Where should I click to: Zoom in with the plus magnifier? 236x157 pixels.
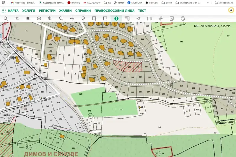tap(50, 19)
